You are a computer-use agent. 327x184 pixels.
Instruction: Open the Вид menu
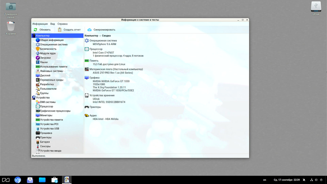click(x=52, y=24)
